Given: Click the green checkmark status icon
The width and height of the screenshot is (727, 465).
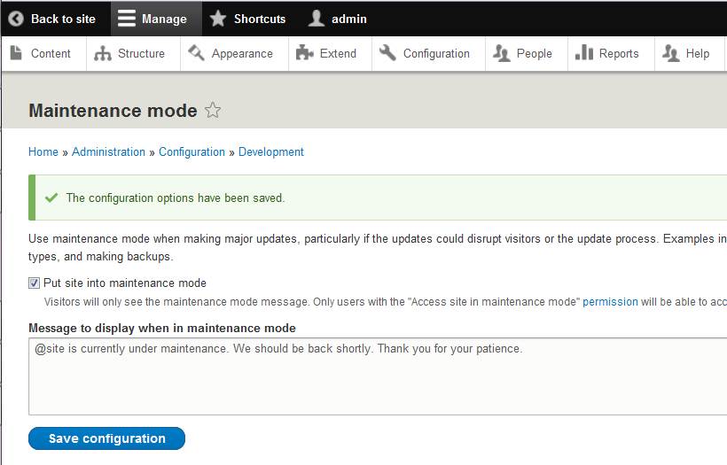Looking at the screenshot, I should point(51,198).
